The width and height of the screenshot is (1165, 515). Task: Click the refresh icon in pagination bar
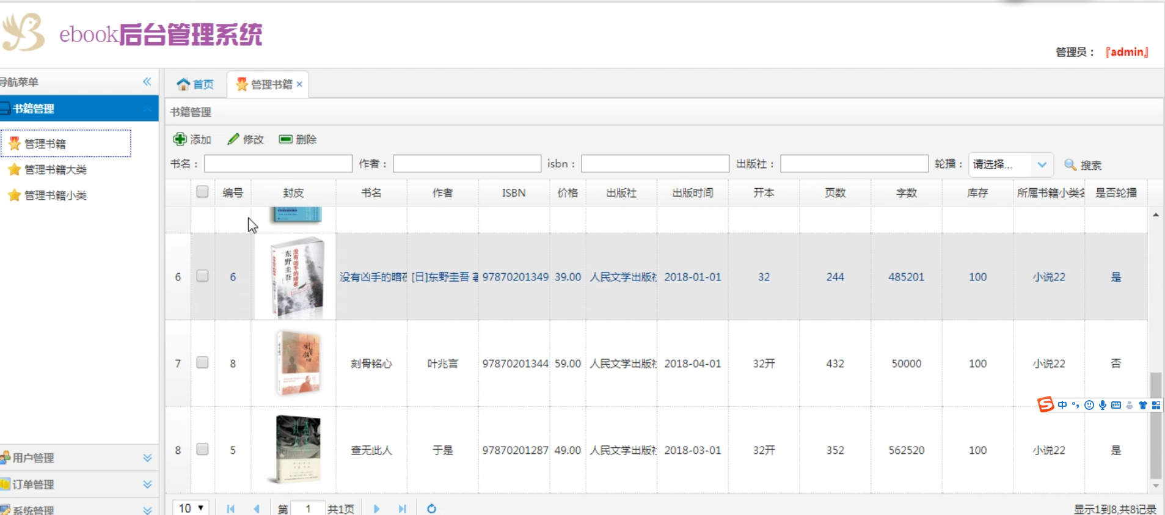431,508
